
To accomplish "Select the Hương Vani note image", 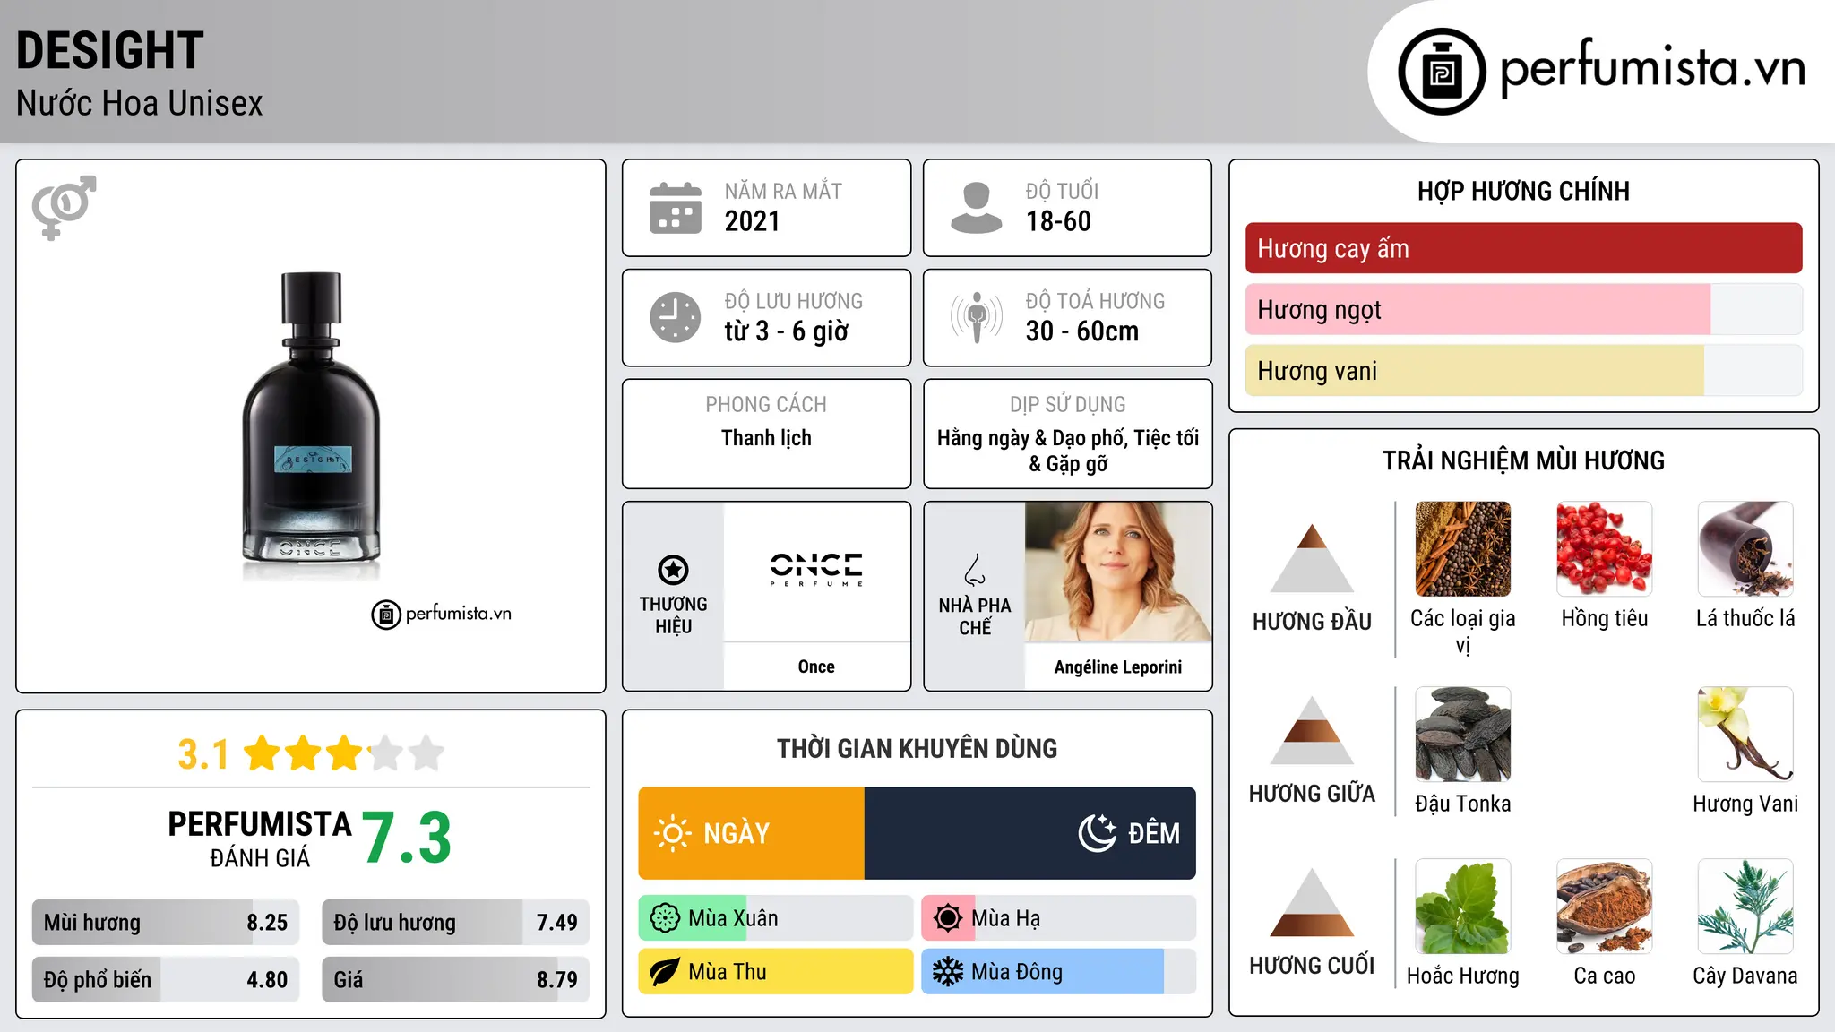I will 1745,735.
